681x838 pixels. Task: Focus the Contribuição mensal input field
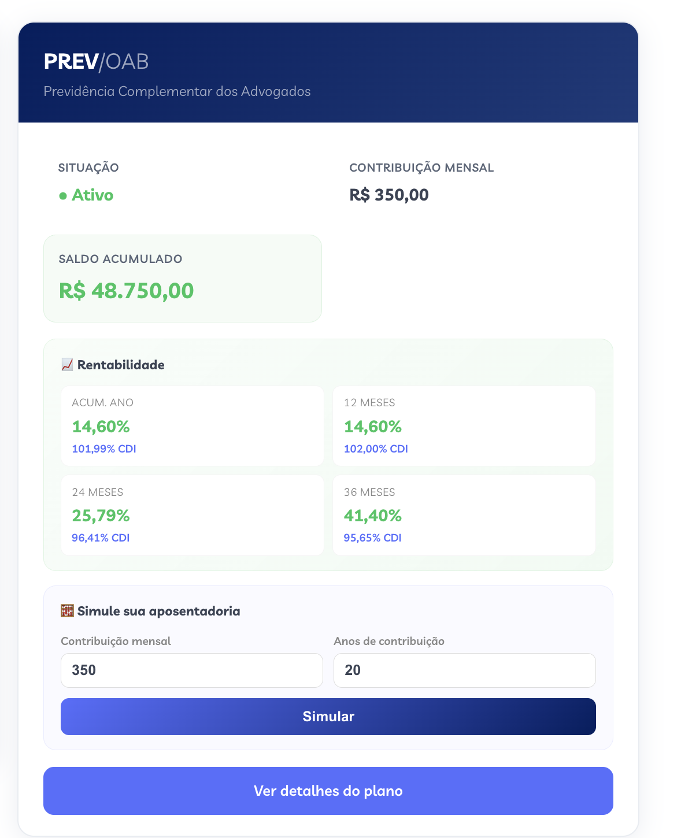191,670
